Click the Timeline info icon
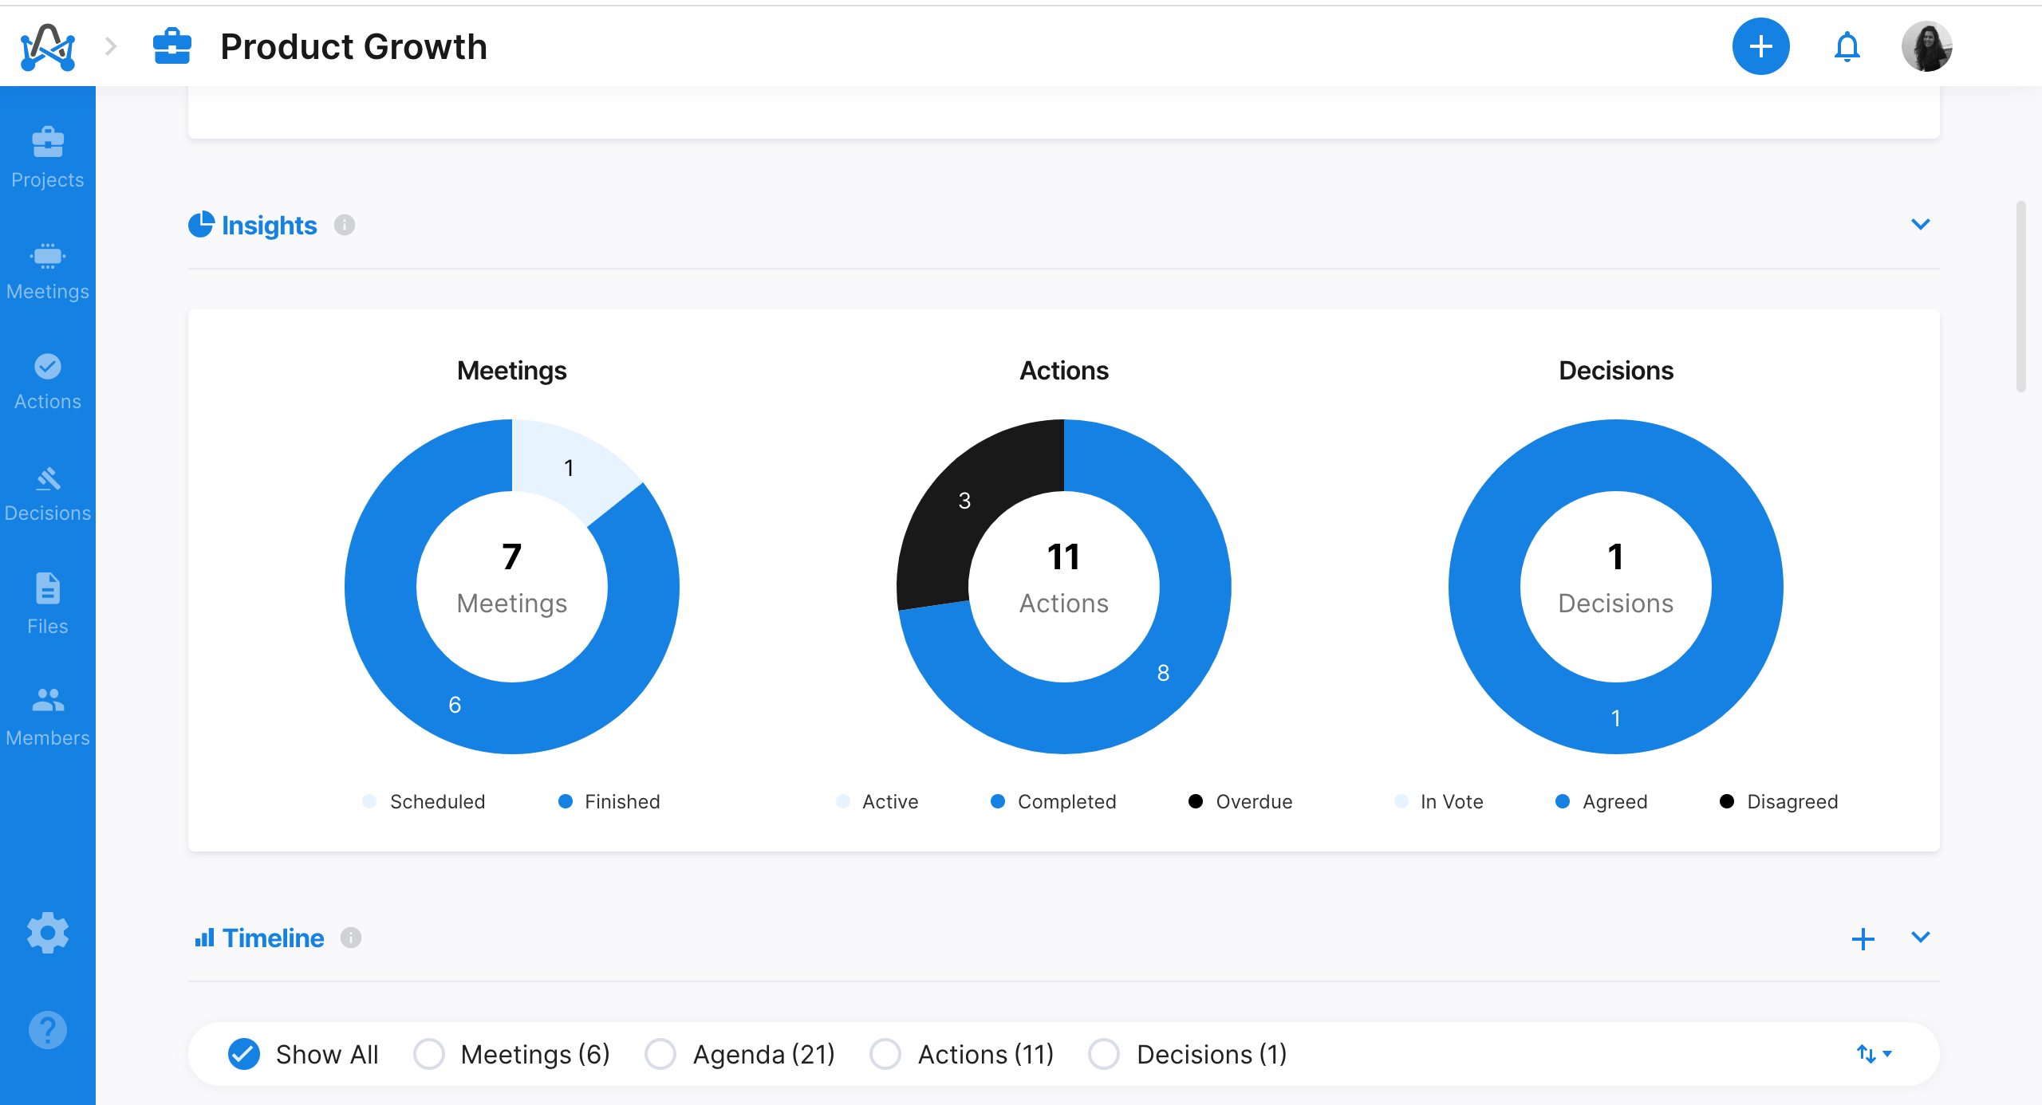Image resolution: width=2042 pixels, height=1105 pixels. [x=351, y=938]
